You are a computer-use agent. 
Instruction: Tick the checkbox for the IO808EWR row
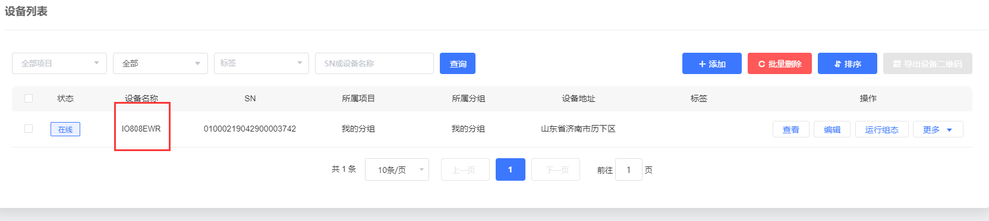pos(29,129)
